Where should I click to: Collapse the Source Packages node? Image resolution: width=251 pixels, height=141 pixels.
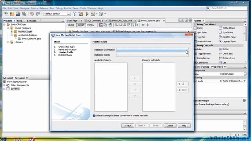coord(8,28)
